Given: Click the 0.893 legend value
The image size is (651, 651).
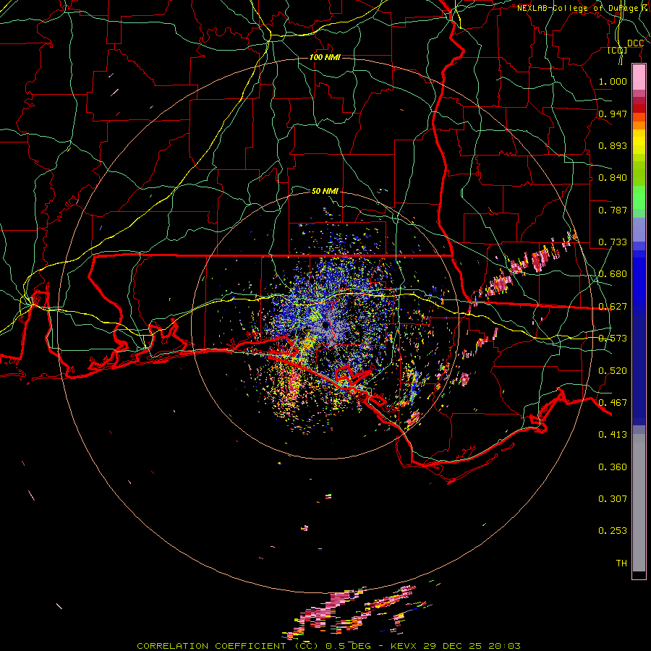Looking at the screenshot, I should click(x=613, y=145).
